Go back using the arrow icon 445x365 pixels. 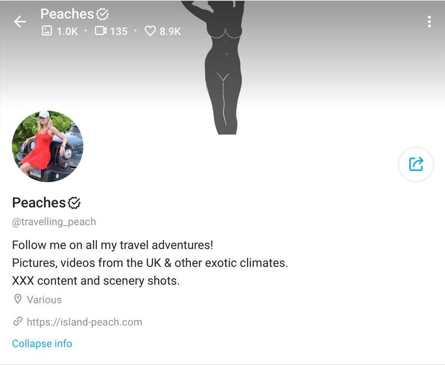[x=20, y=22]
